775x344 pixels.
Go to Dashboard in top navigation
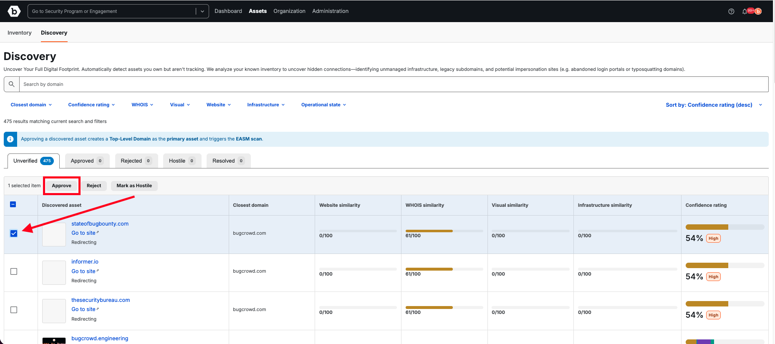pos(228,11)
